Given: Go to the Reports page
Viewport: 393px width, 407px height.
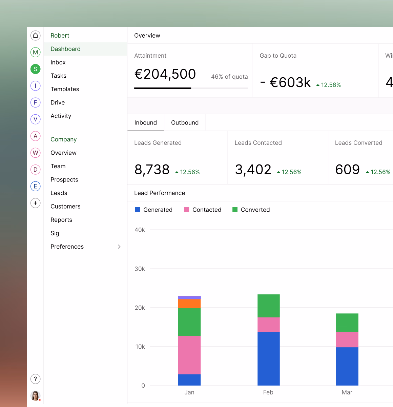Looking at the screenshot, I should point(61,220).
